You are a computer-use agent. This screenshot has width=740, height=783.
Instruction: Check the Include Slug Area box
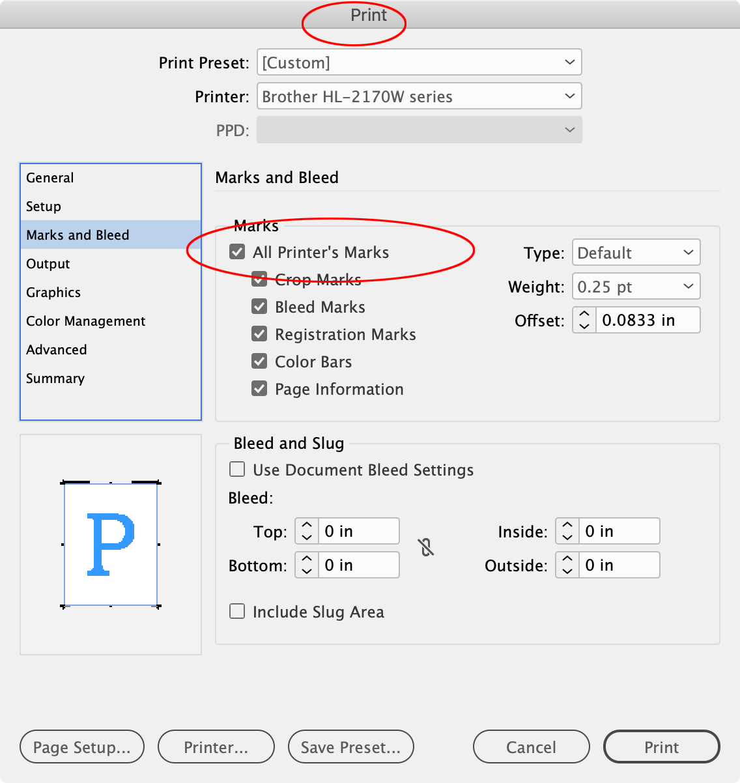236,611
